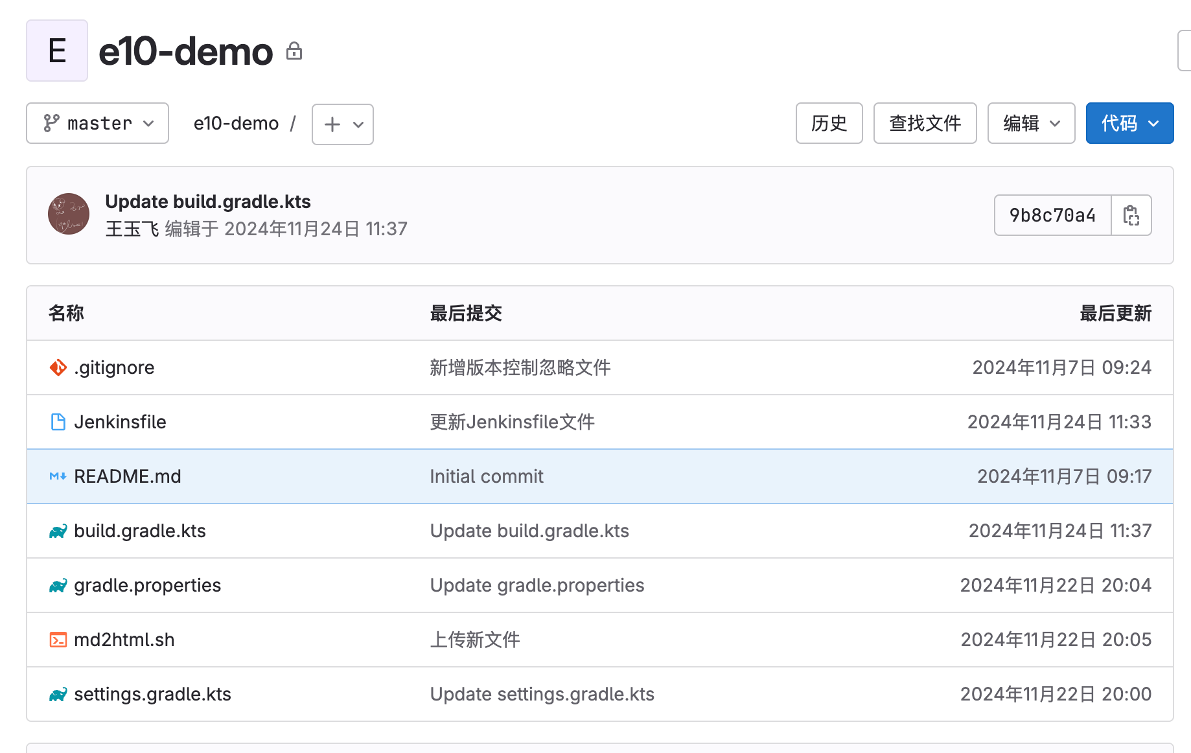Screen dimensions: 1191x753
Task: Click the Jenkinsfile document icon
Action: tap(58, 422)
